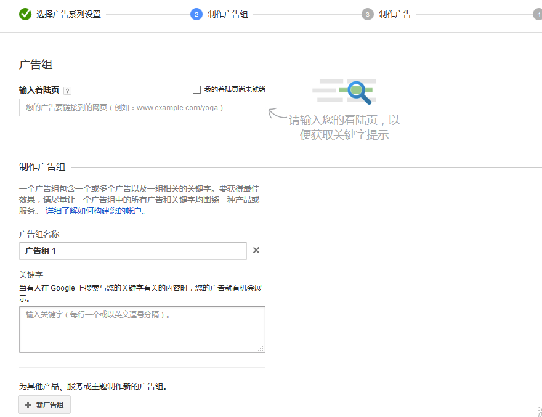This screenshot has height=417, width=542.
Task: Click the gray step 3 circle icon
Action: pyautogui.click(x=366, y=14)
